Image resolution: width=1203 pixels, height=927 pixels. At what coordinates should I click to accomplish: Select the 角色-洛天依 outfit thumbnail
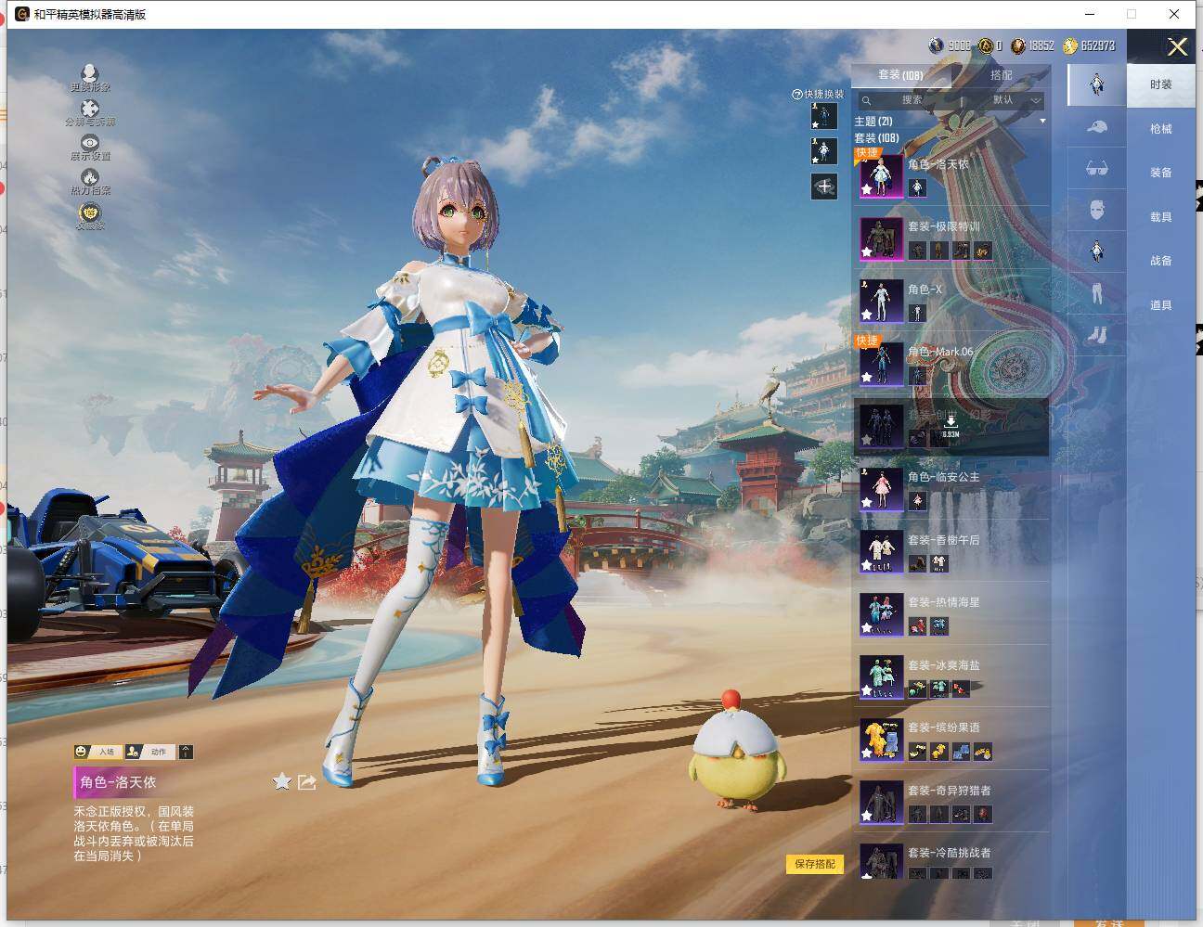point(881,176)
